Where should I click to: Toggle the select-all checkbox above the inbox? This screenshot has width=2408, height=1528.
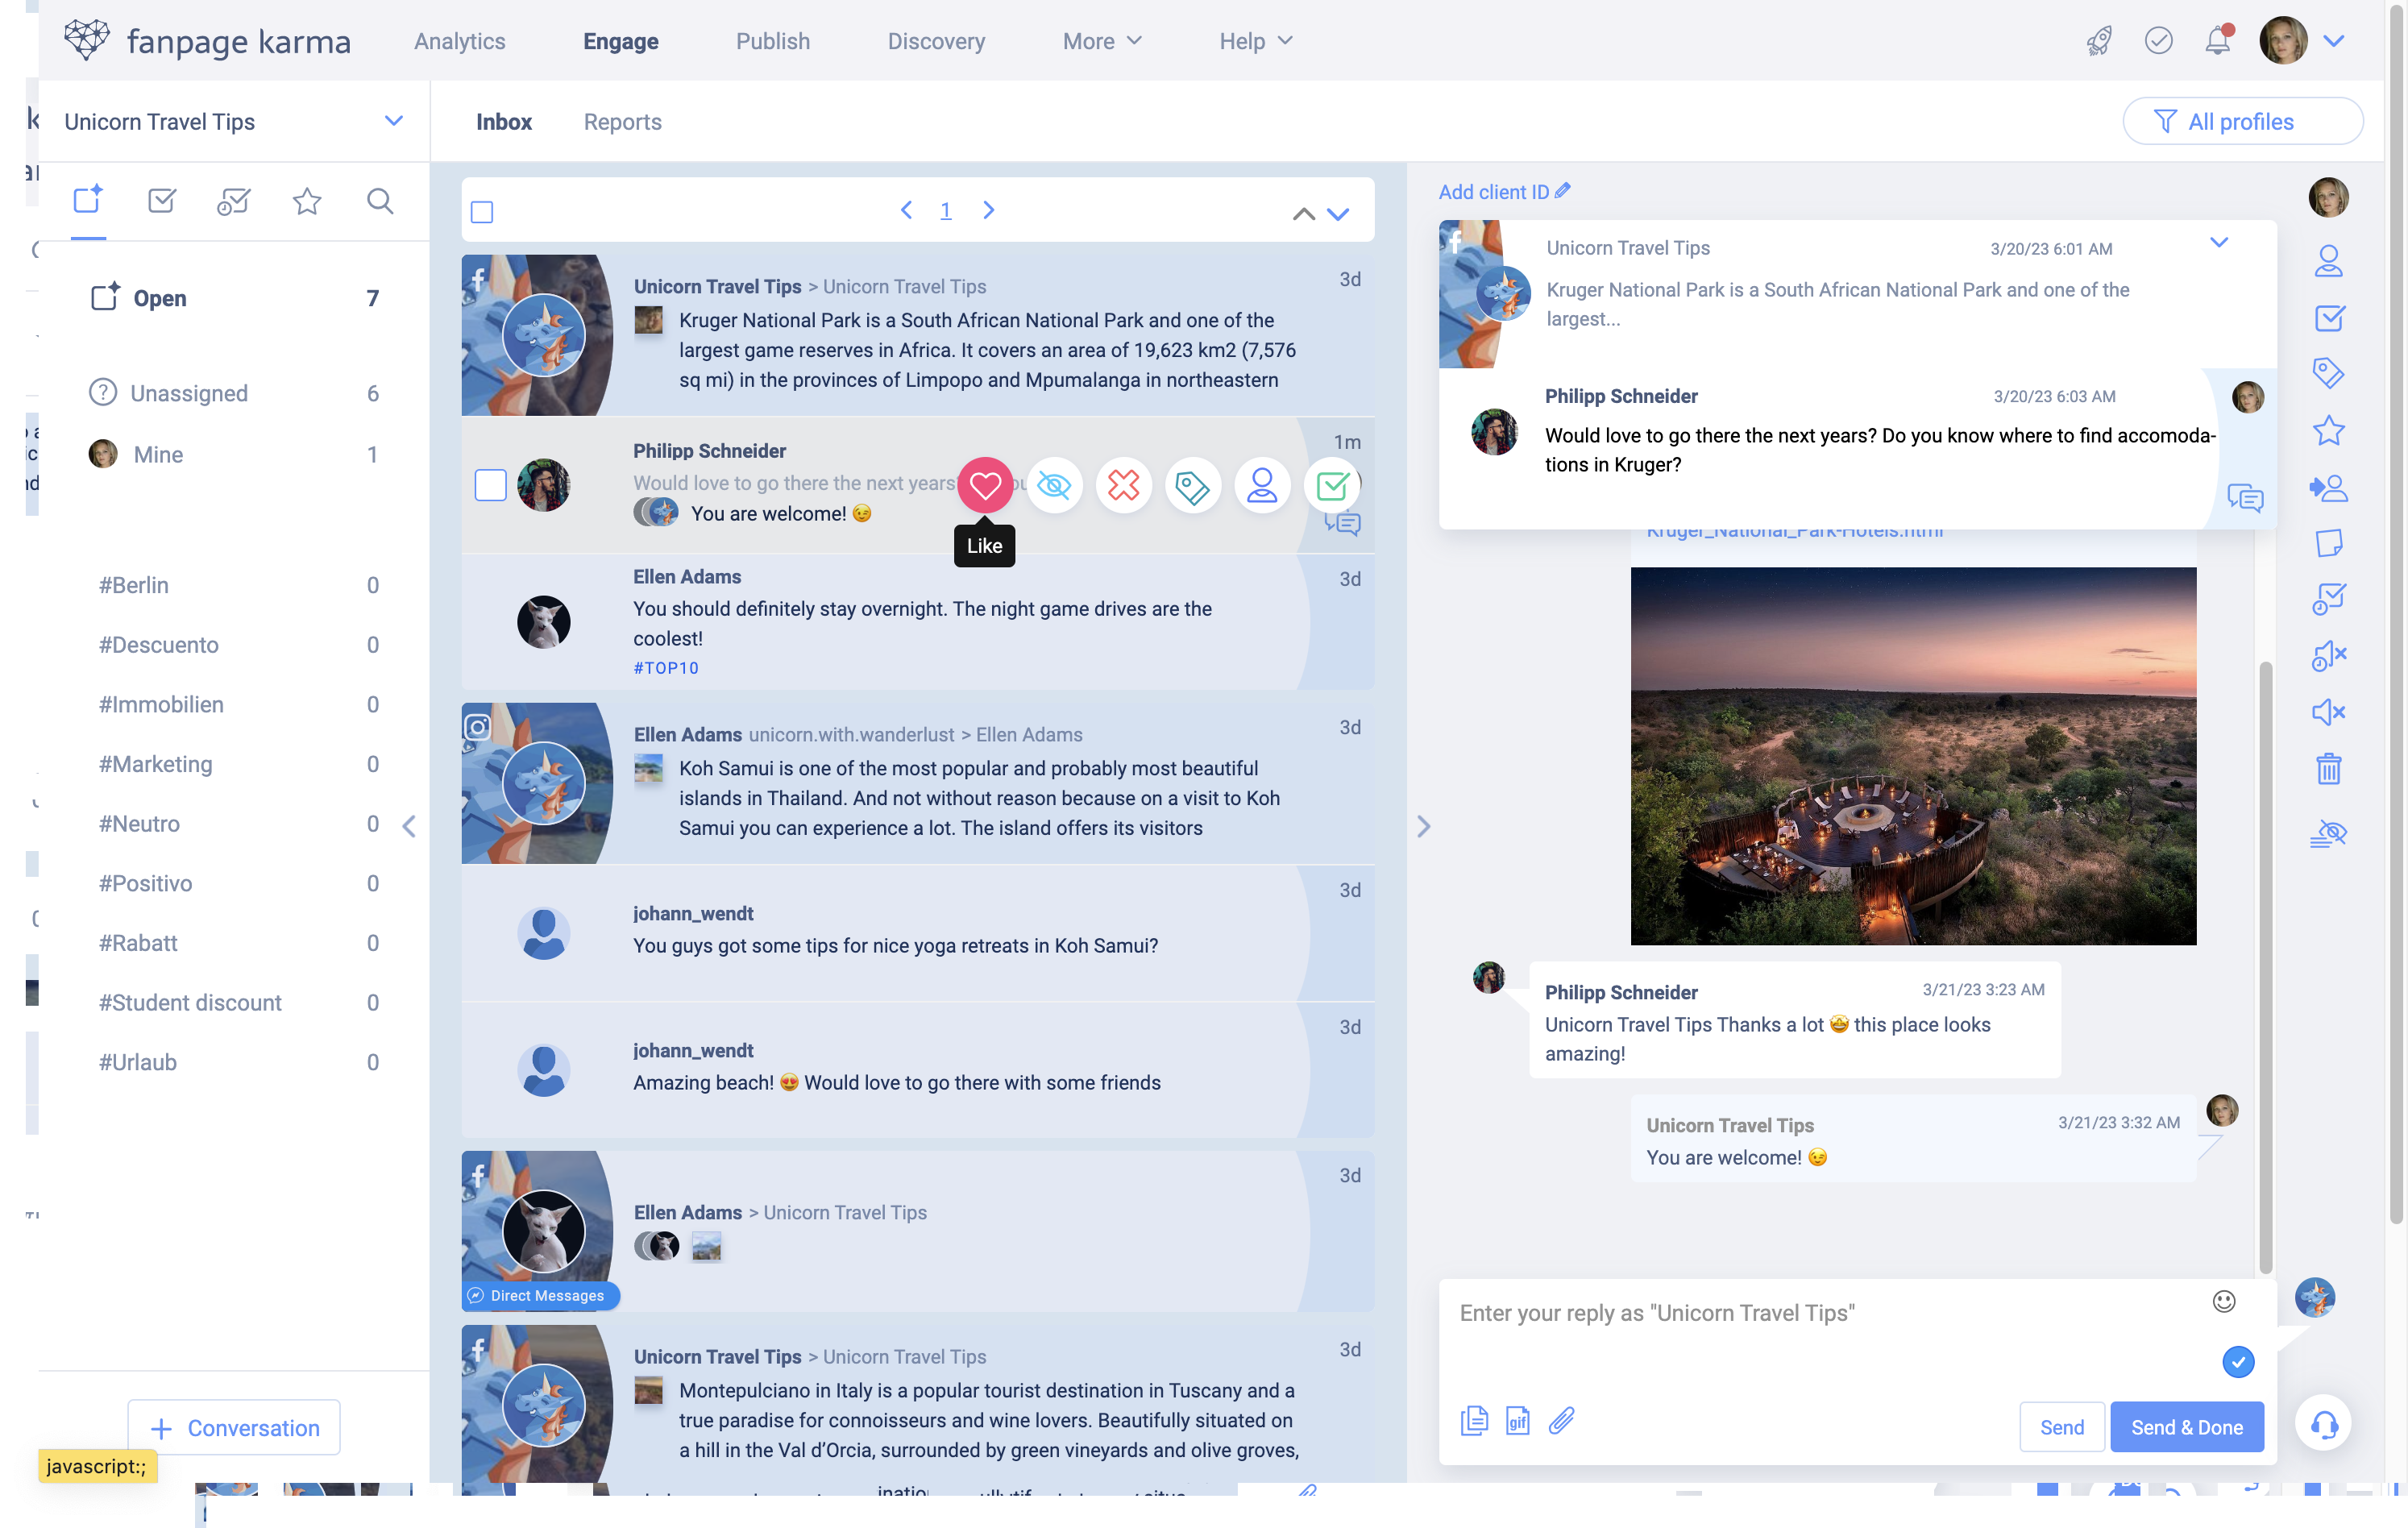481,211
